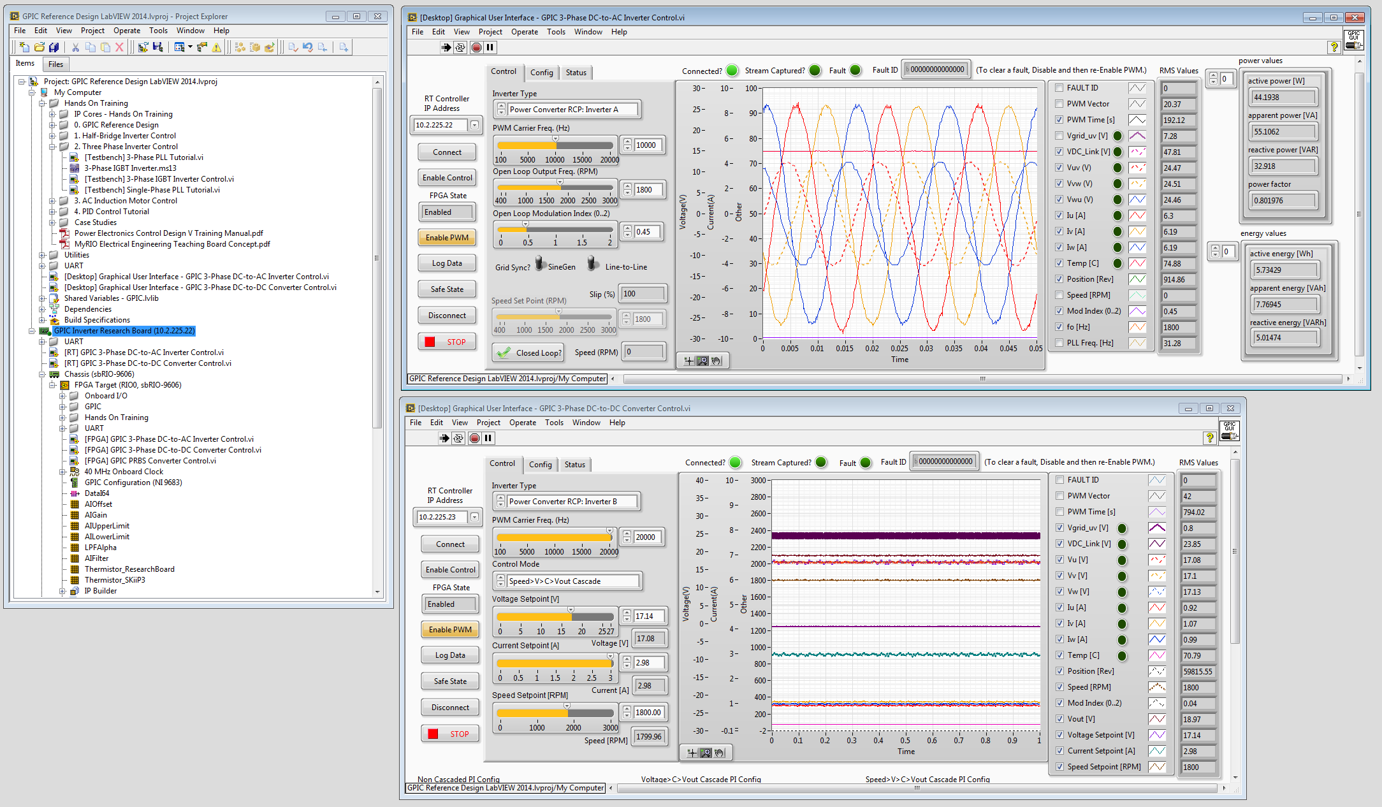1382x807 pixels.
Task: Open the Inverter Type dropdown in AC window
Action: click(576, 108)
